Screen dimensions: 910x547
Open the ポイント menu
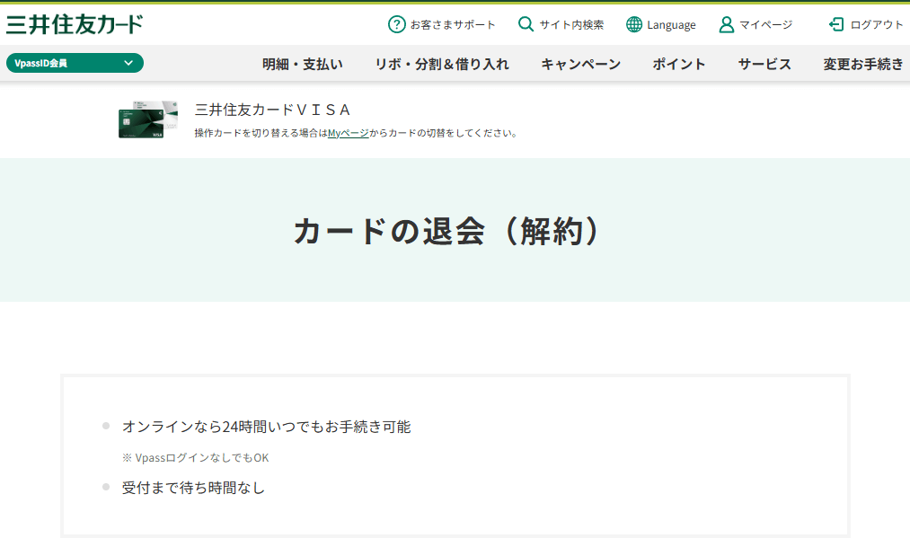coord(679,64)
